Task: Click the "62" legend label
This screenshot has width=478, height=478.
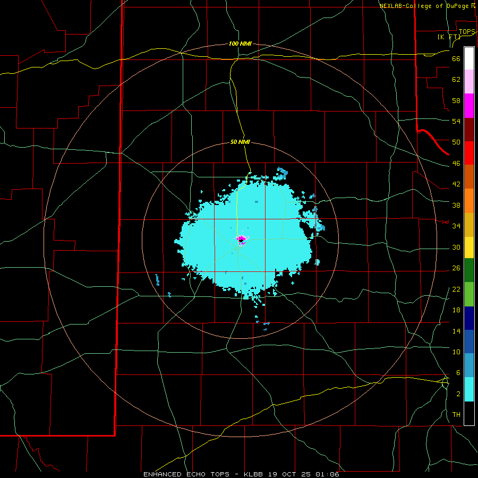Action: pos(456,80)
